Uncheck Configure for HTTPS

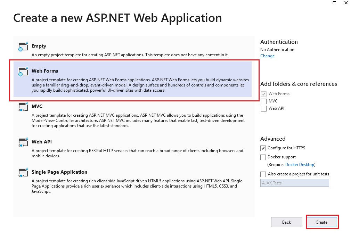[x=263, y=148]
